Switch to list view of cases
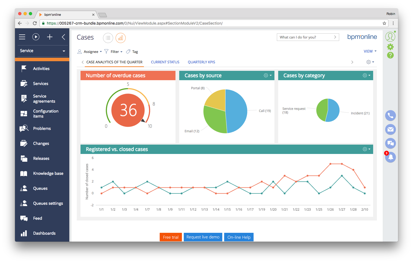The height and width of the screenshot is (263, 413). (x=108, y=38)
